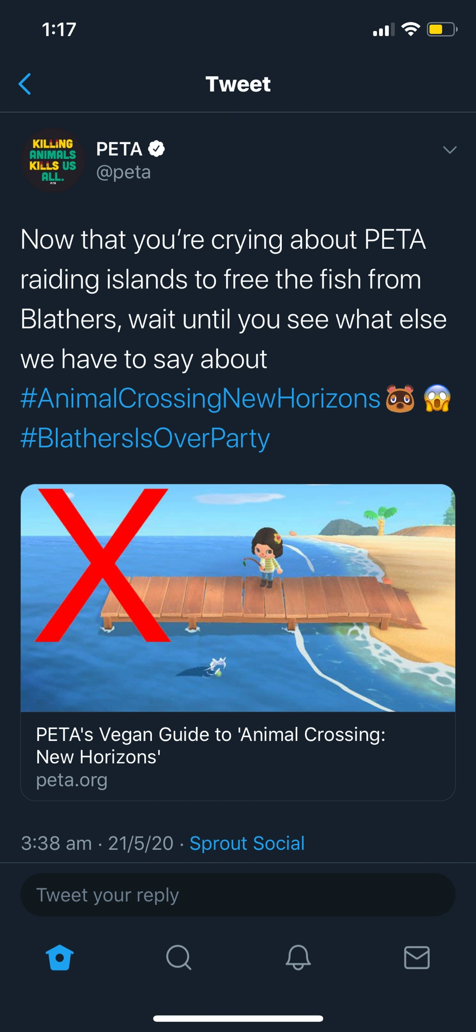
Task: Open PETA profile picture
Action: pyautogui.click(x=53, y=160)
